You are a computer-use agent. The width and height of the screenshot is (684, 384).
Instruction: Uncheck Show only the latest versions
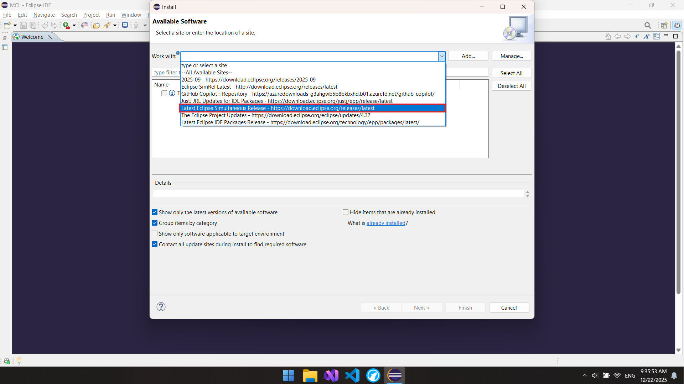coord(155,212)
